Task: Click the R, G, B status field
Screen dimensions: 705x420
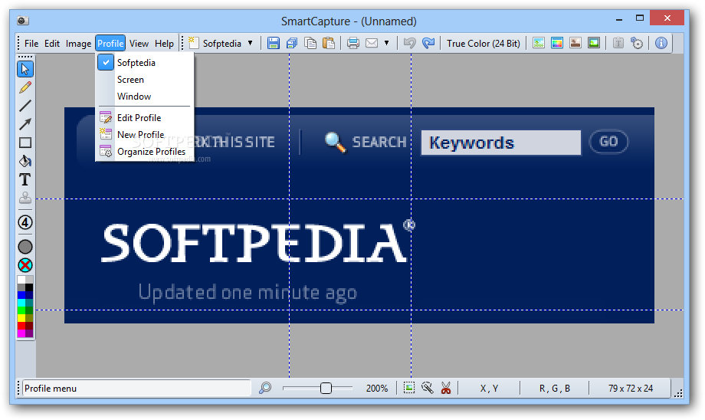Action: pyautogui.click(x=554, y=388)
